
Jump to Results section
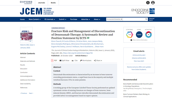click(23, 65)
